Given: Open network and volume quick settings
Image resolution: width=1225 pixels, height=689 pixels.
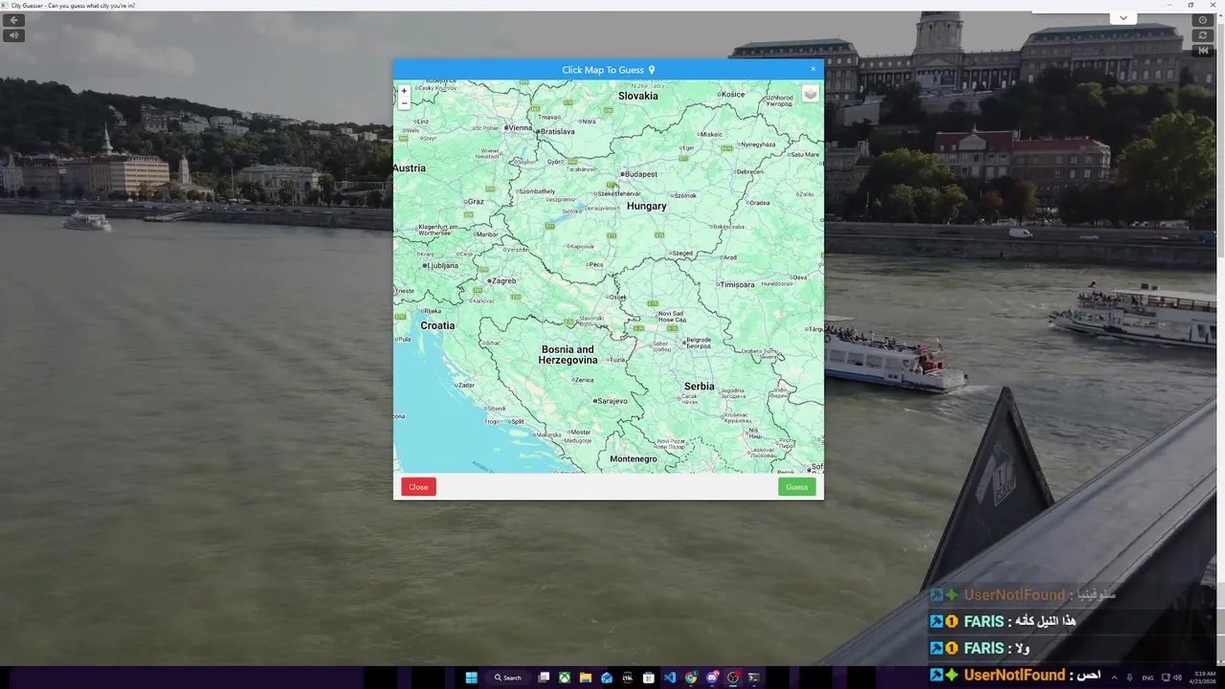Looking at the screenshot, I should click(1171, 678).
